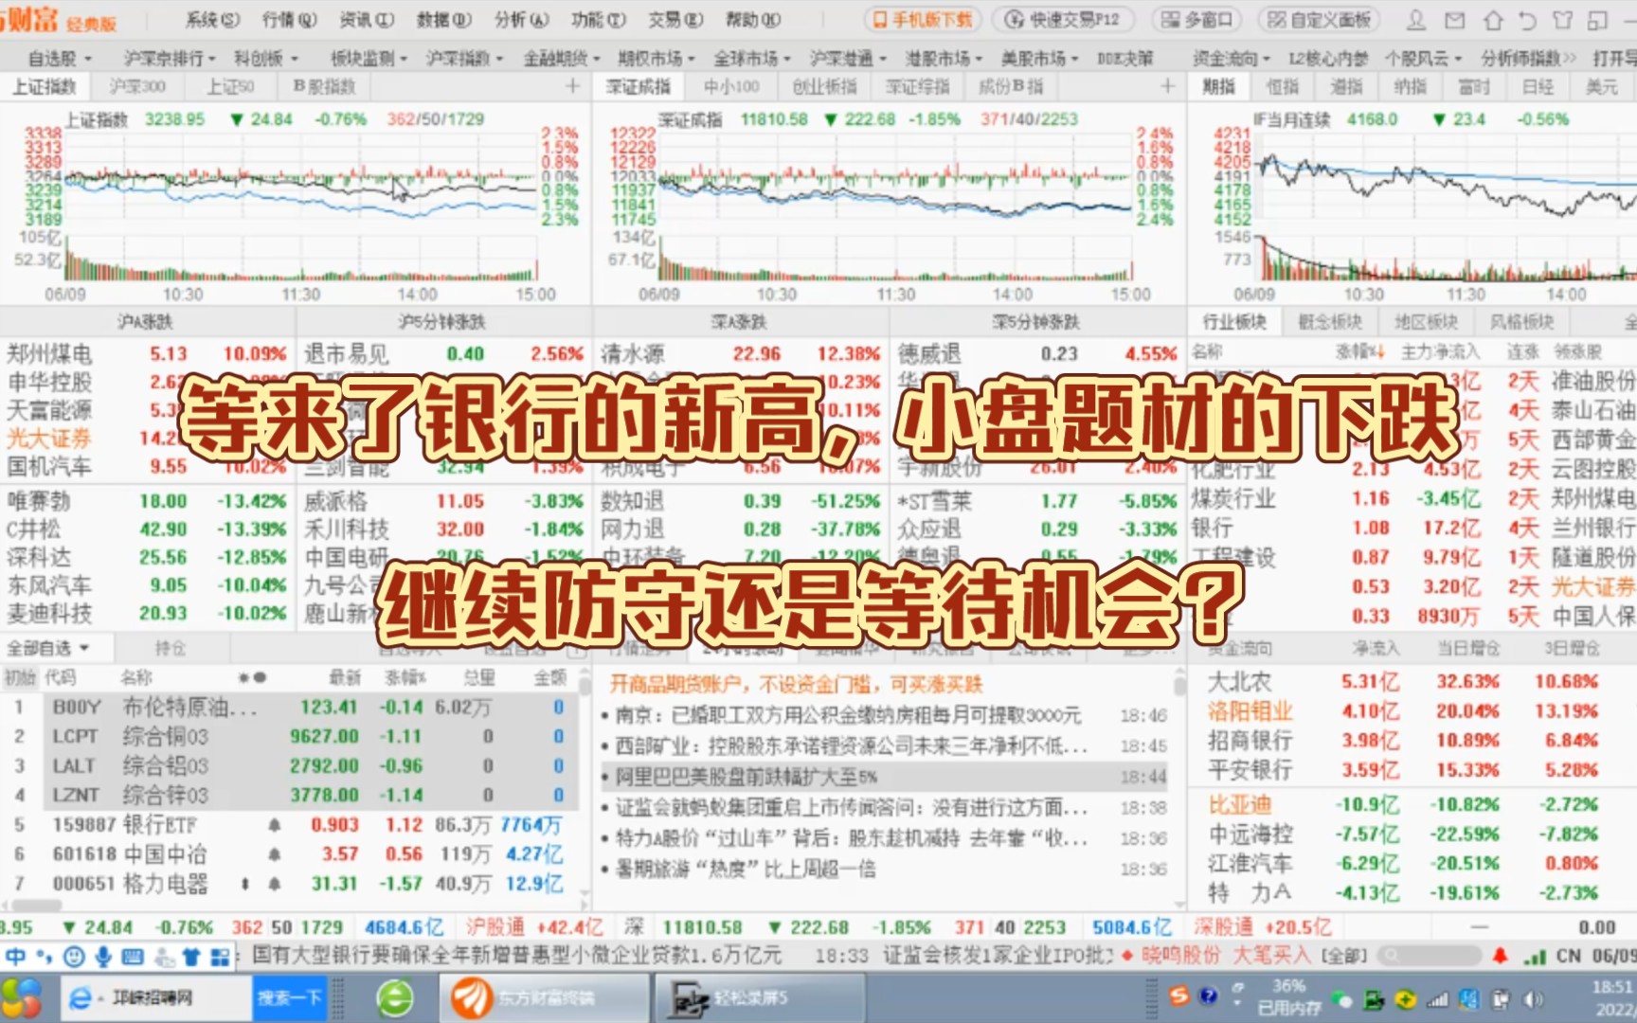Select 银行ETF row in watchlist
Screen dimensions: 1637x1023
click(288, 824)
